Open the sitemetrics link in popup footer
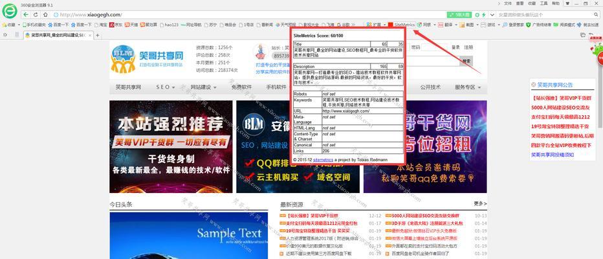 point(323,159)
